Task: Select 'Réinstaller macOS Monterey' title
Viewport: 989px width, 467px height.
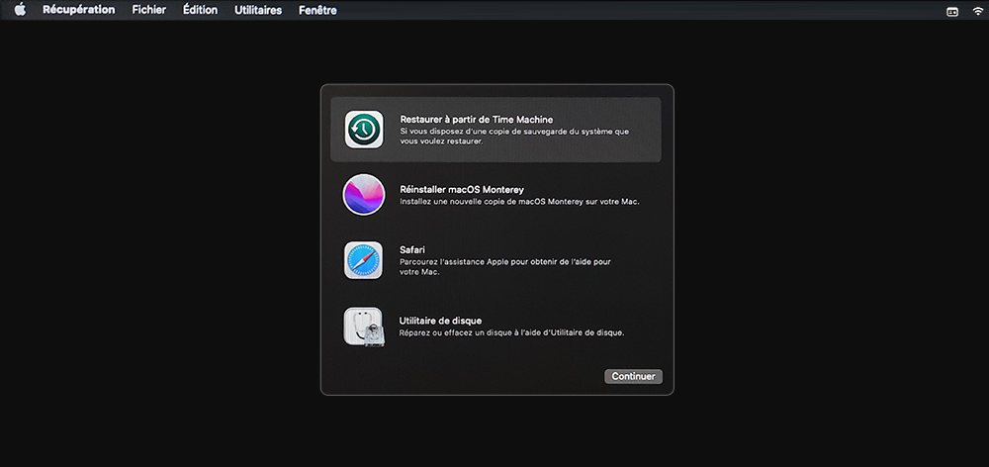Action: 462,189
